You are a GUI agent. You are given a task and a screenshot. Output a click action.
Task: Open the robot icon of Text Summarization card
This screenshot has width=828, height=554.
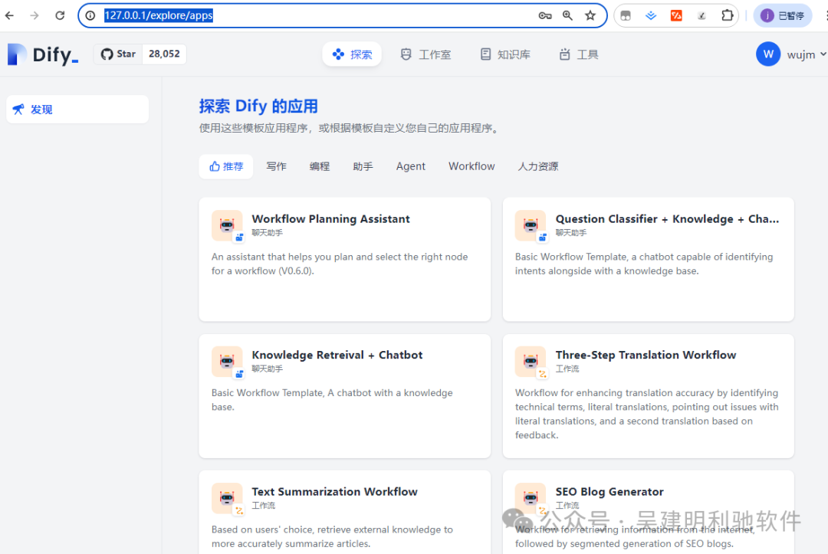[227, 498]
